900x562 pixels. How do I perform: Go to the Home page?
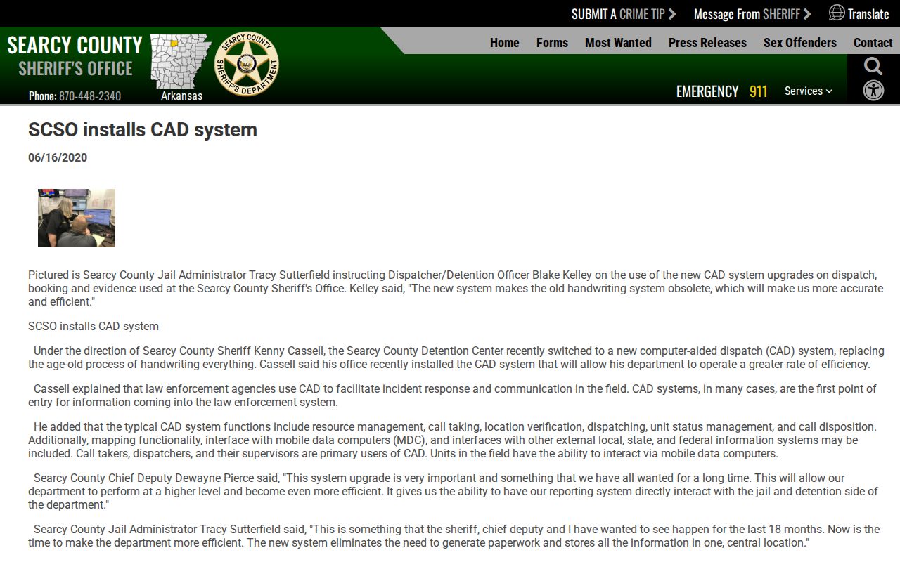click(505, 42)
